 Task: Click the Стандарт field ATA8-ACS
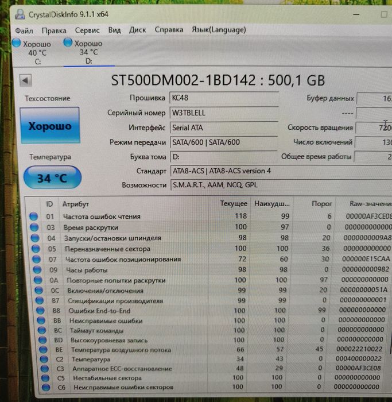(x=281, y=171)
